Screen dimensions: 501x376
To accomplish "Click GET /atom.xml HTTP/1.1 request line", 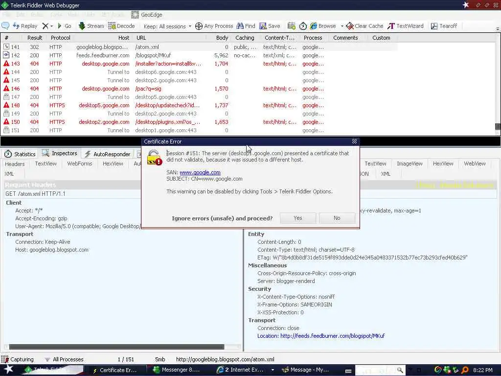I will [x=35, y=194].
